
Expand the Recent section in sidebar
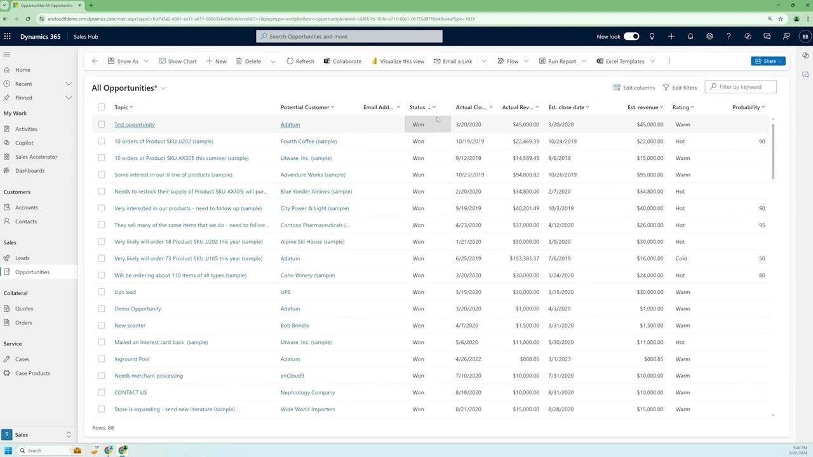pos(69,84)
